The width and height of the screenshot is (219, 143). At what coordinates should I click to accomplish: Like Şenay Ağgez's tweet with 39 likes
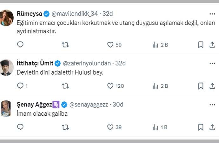pos(110,127)
